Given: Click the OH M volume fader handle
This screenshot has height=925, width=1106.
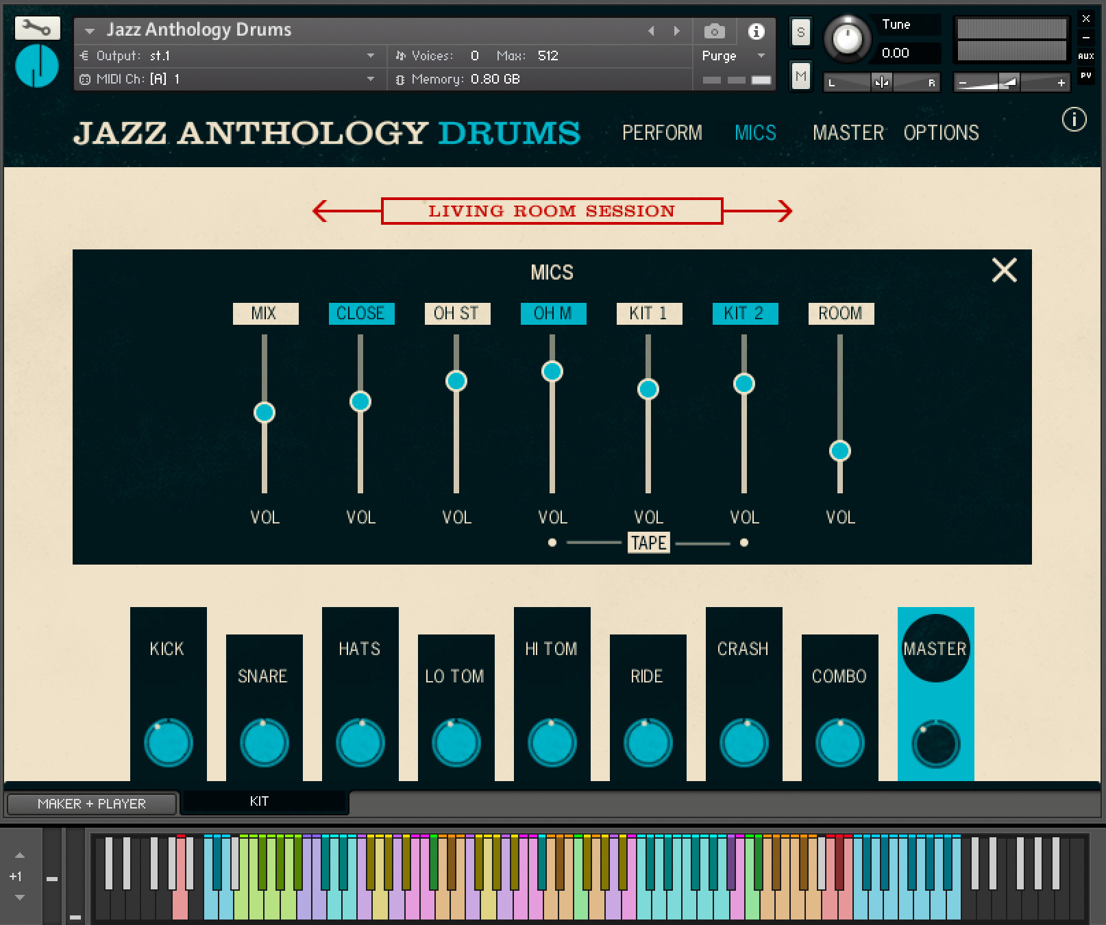Looking at the screenshot, I should 552,371.
